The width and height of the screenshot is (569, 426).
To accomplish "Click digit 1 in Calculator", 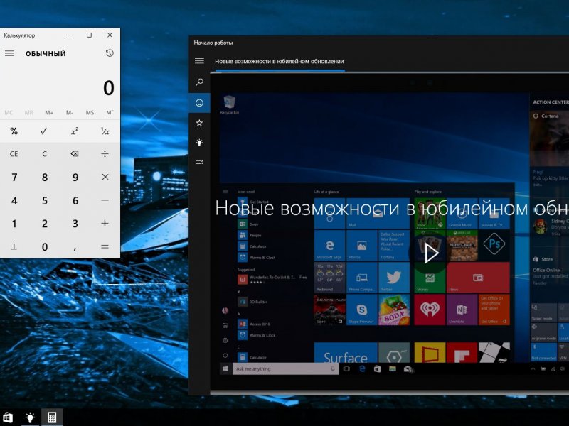I will point(14,224).
